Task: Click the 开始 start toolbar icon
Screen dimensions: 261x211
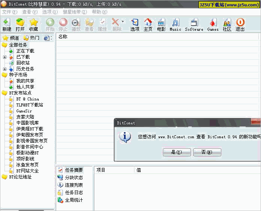Action: 50,25
